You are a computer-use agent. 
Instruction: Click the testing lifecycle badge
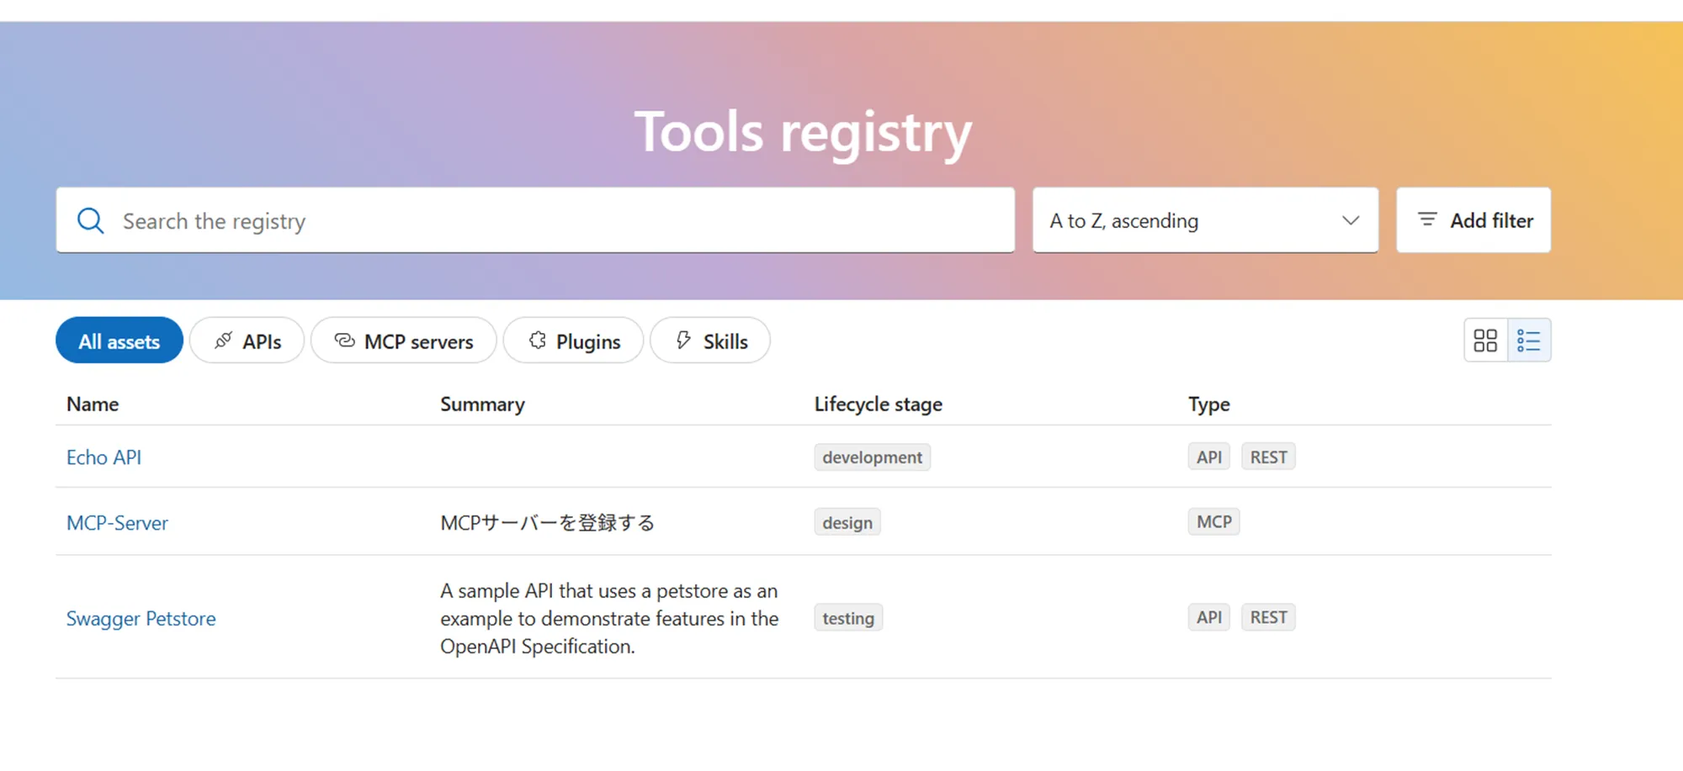pos(847,619)
